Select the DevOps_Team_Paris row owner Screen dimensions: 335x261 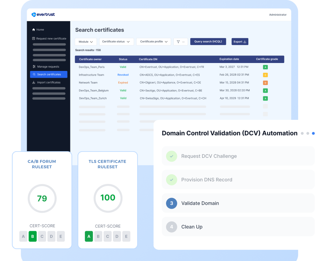click(x=92, y=67)
